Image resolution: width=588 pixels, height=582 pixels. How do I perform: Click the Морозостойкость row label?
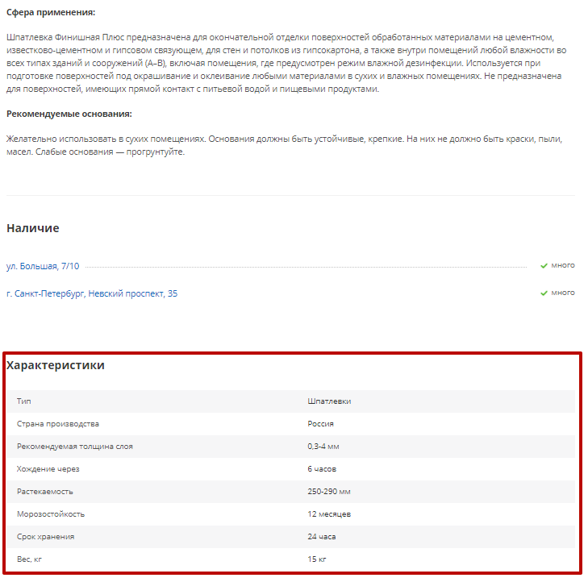pos(51,514)
